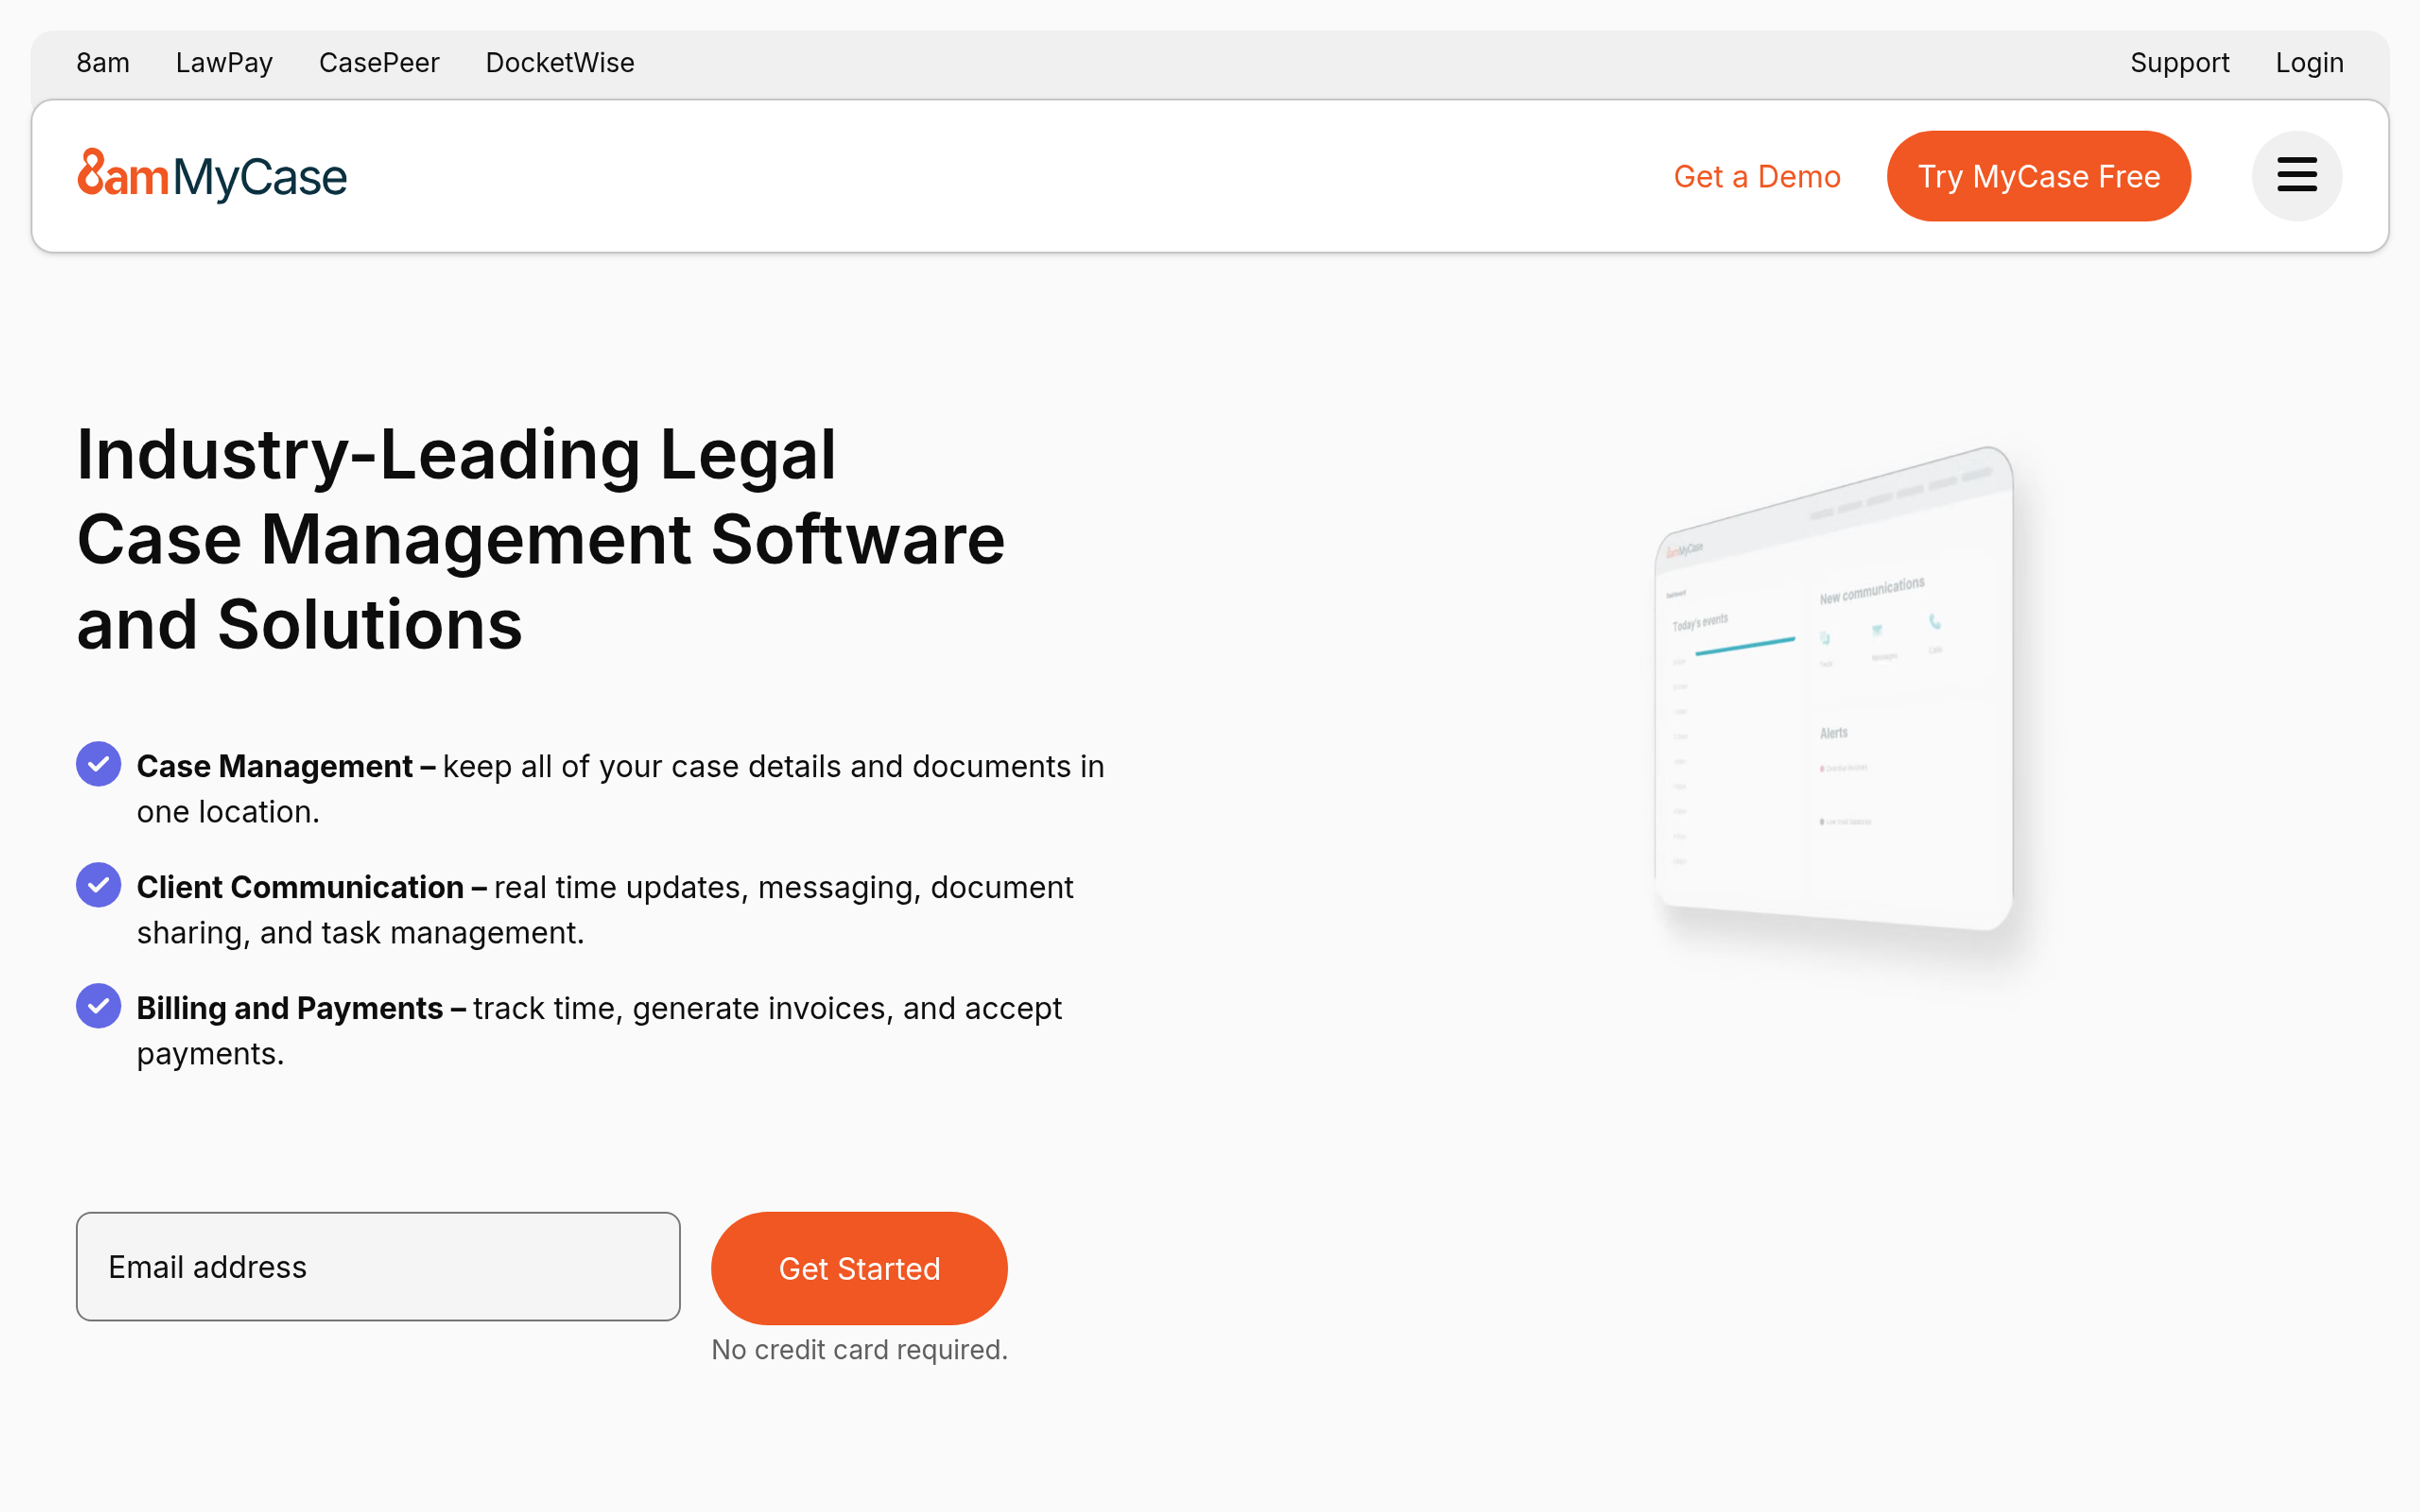Screen dimensions: 2420x1512
Task: Click the Get Started button
Action: 859,1268
